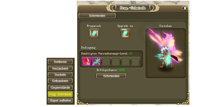
Task: Click the Upgrade zu item icon
Action: click(x=125, y=33)
